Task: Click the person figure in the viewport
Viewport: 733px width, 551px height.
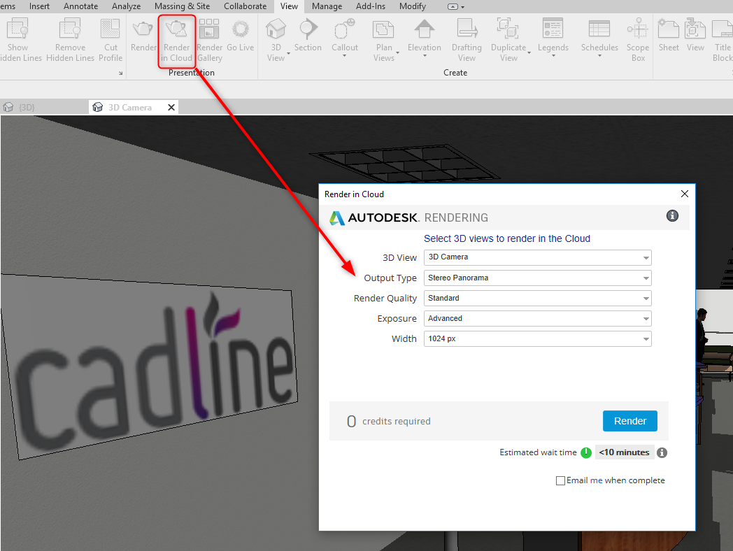Action: [701, 334]
